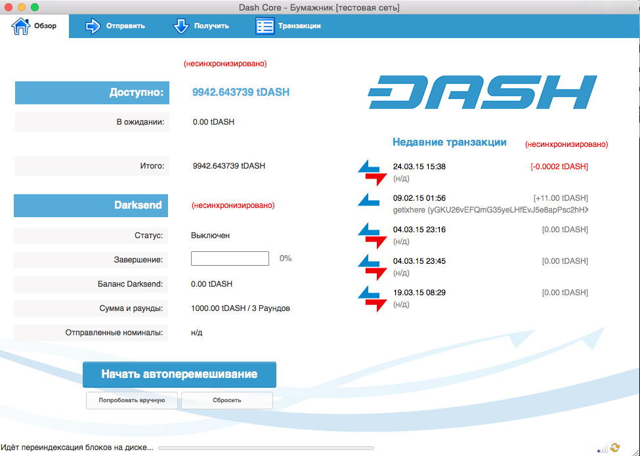Click the transaction icon for 24.03.15 15:38
Image resolution: width=640 pixels, height=456 pixels.
pos(372,172)
